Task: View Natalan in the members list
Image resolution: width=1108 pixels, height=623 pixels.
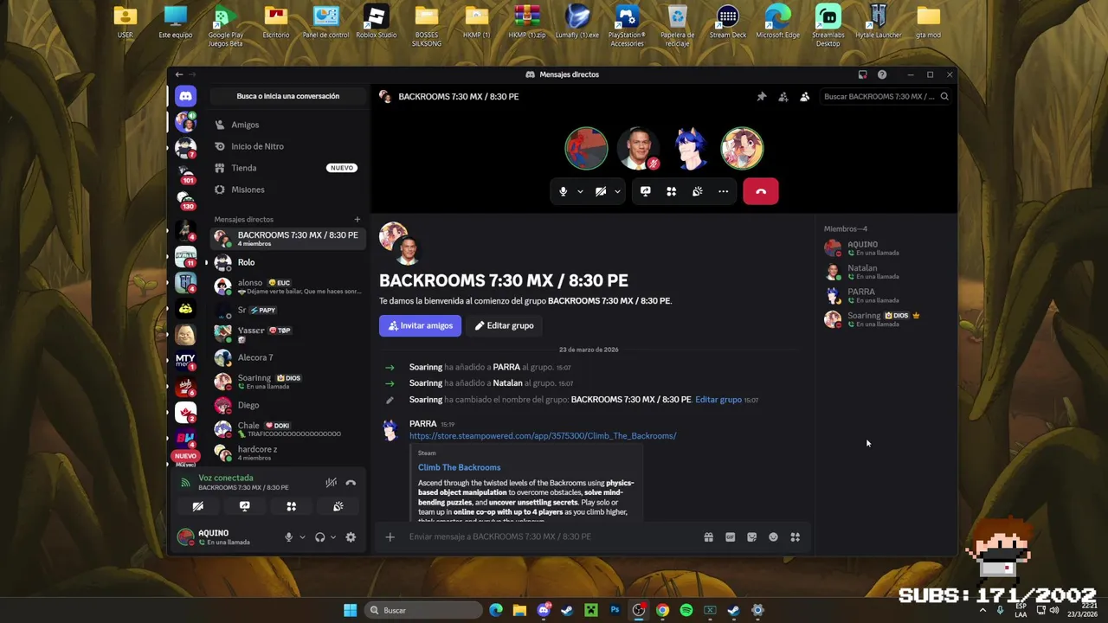Action: pyautogui.click(x=885, y=272)
